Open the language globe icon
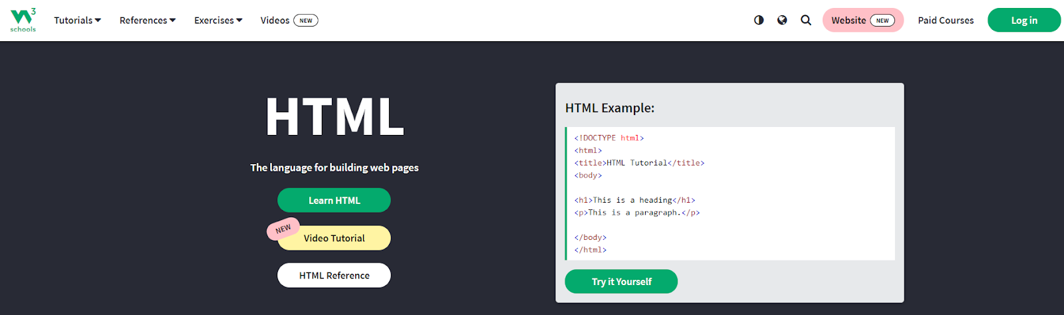The width and height of the screenshot is (1064, 315). pyautogui.click(x=782, y=20)
